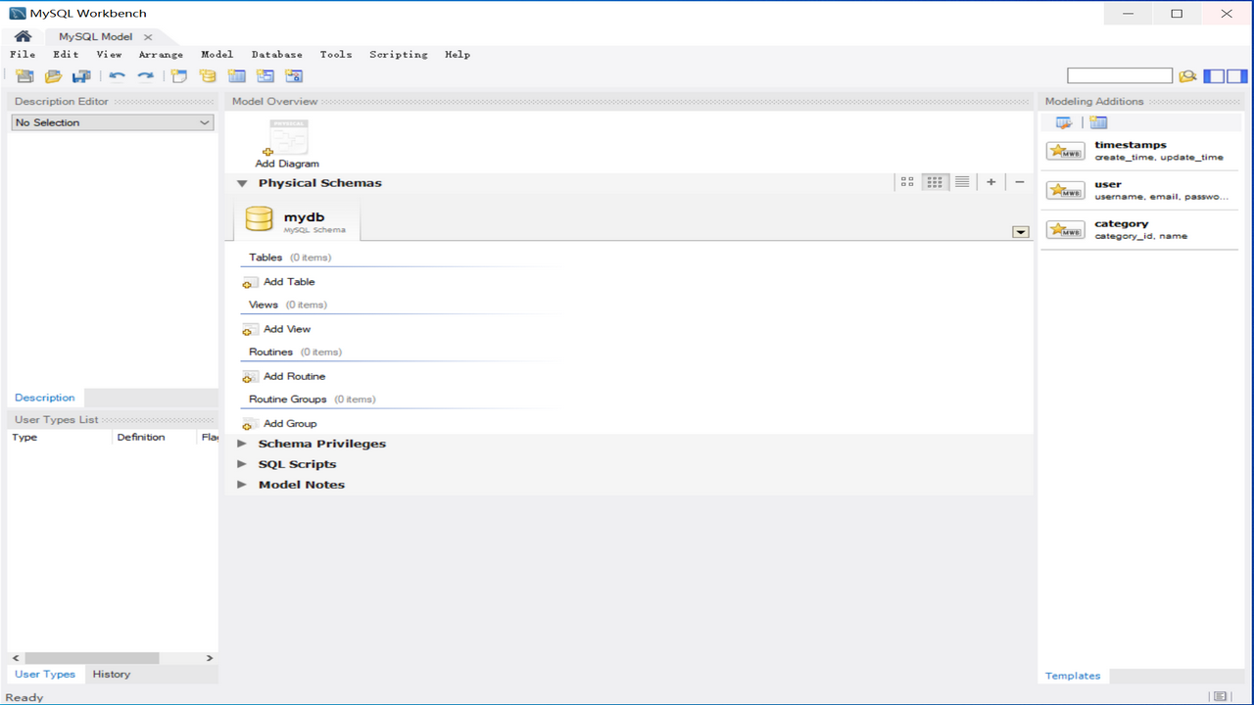The height and width of the screenshot is (705, 1254).
Task: Switch Physical Schemas to list view
Action: pos(961,181)
